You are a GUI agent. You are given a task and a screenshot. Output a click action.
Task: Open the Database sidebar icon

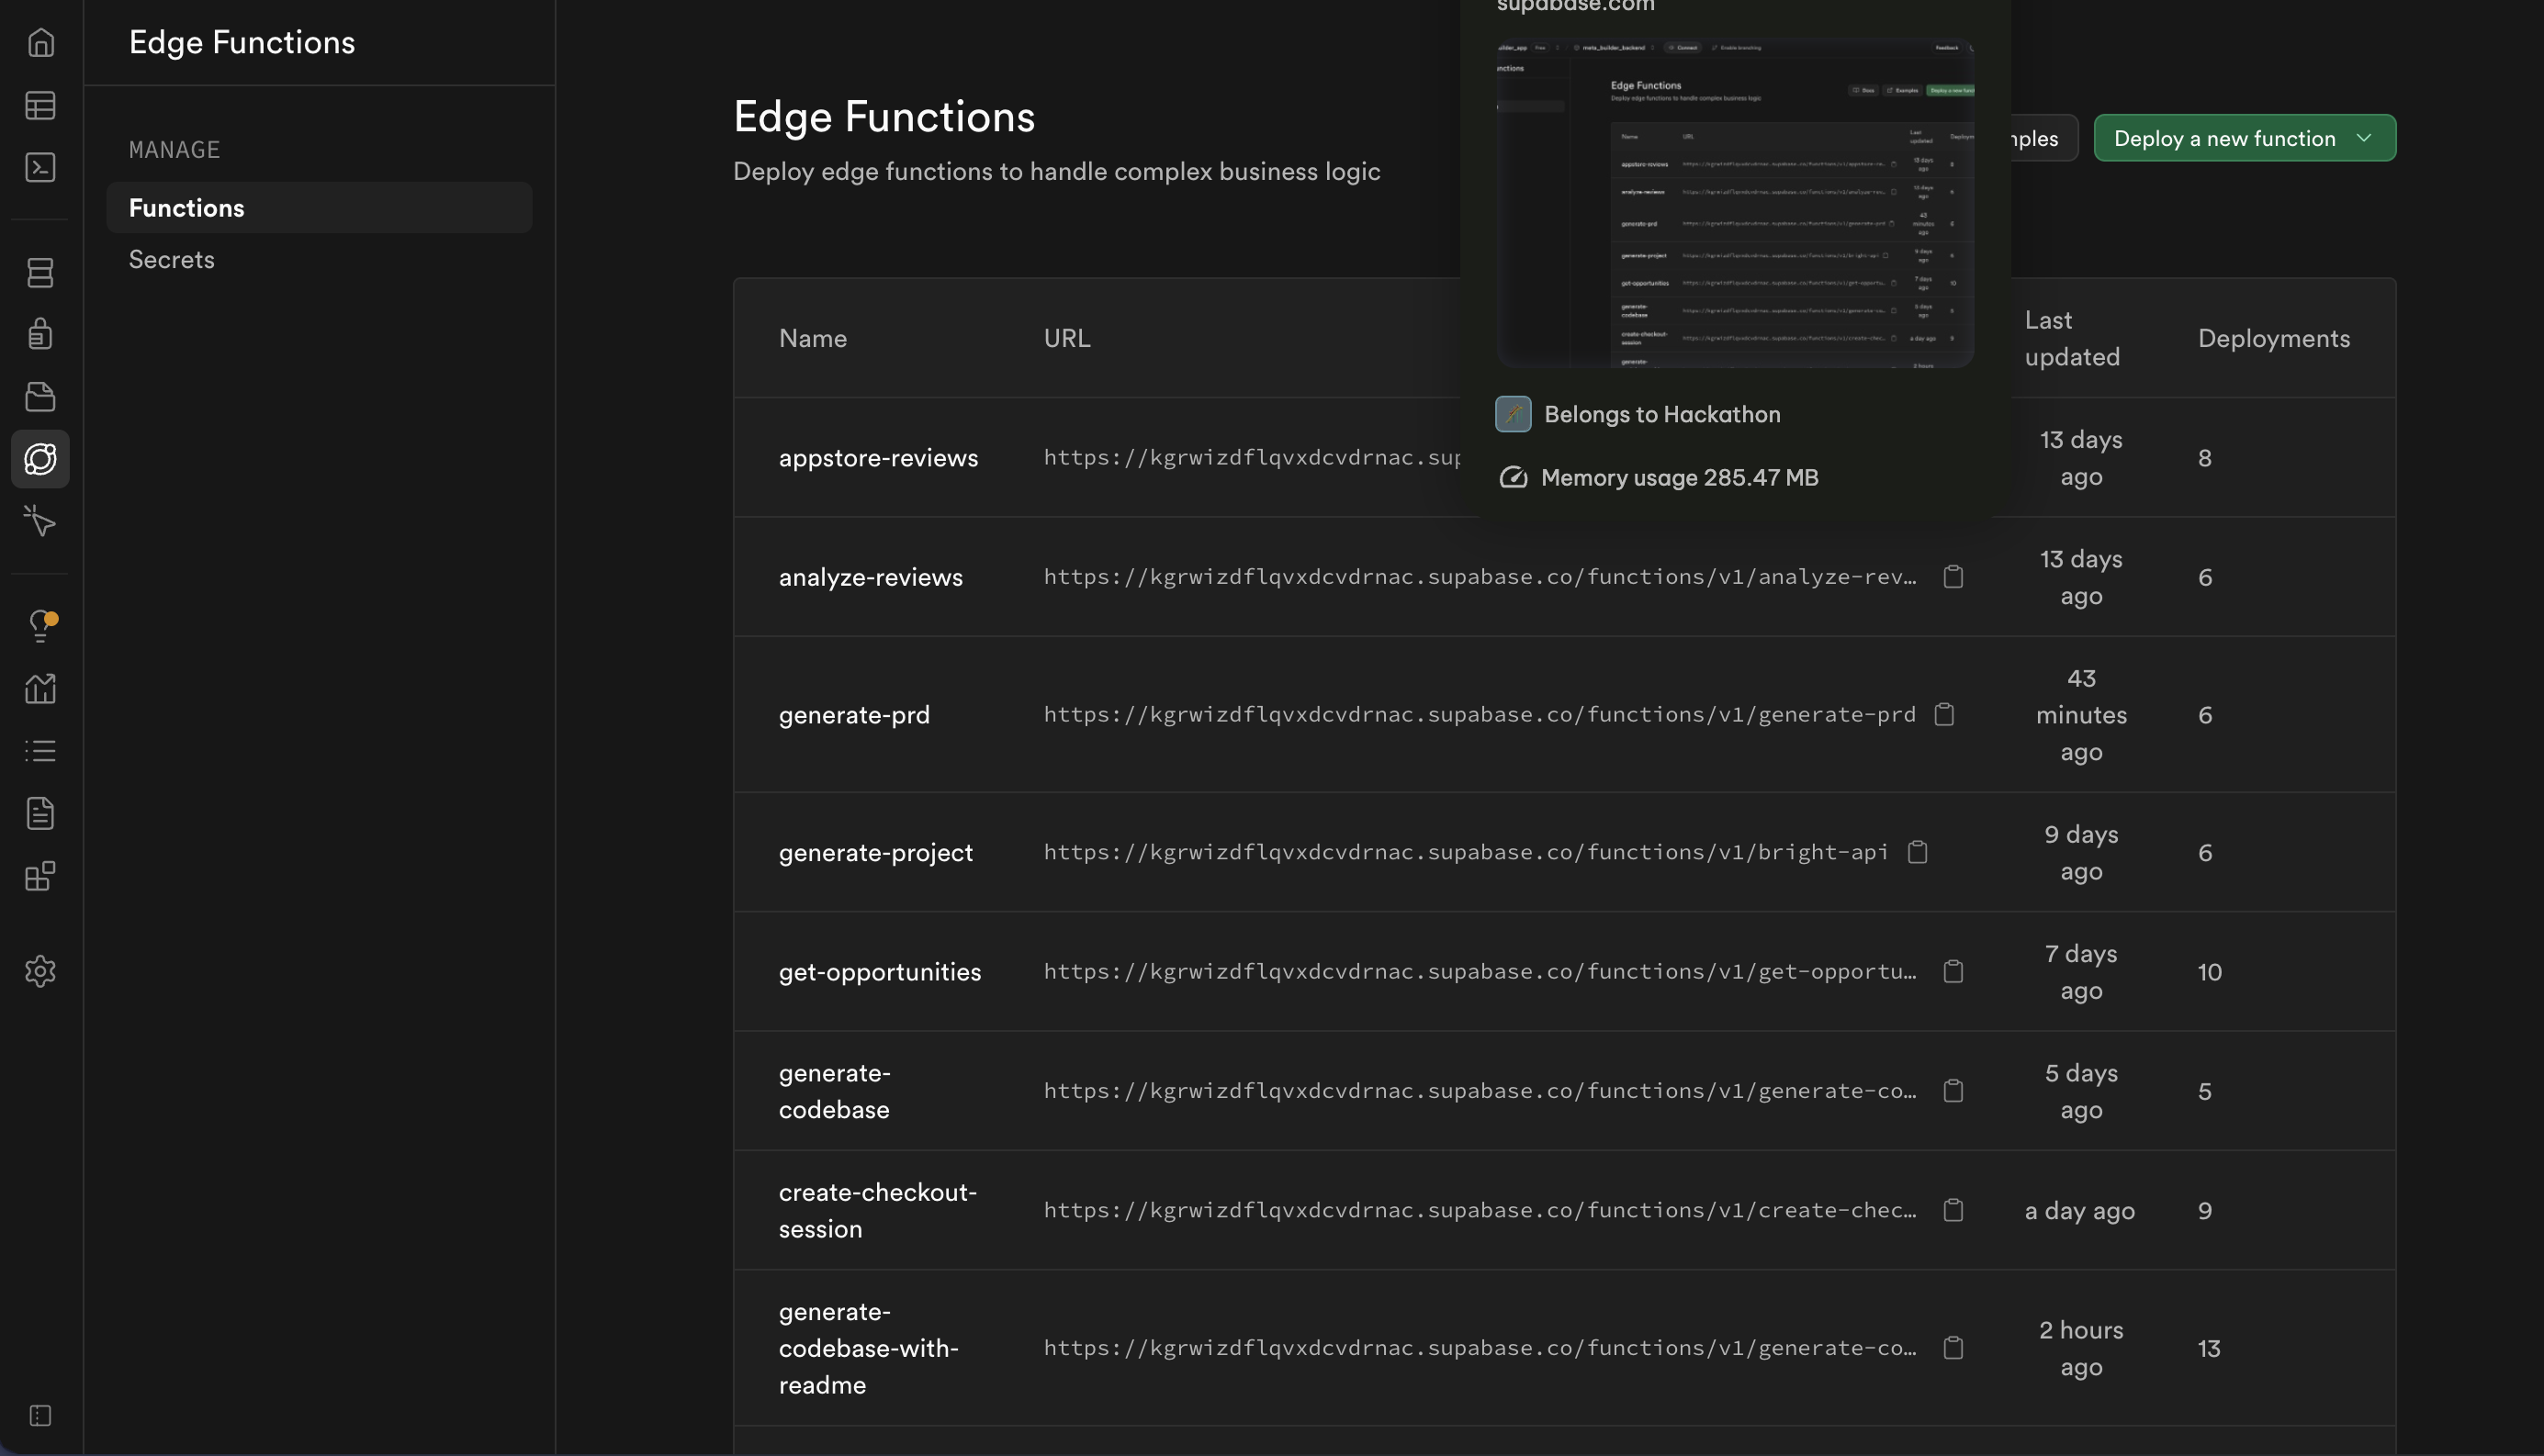pos(40,273)
